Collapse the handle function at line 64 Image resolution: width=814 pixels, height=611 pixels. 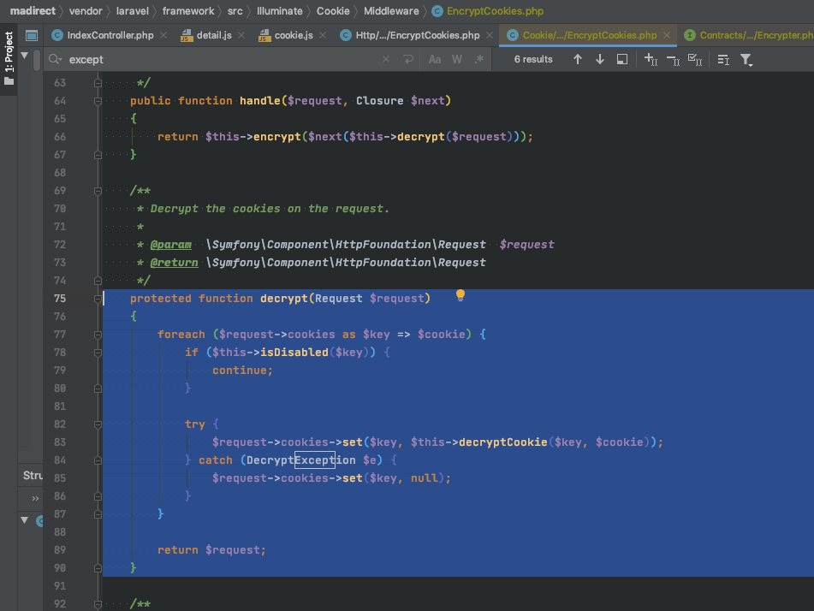(98, 101)
